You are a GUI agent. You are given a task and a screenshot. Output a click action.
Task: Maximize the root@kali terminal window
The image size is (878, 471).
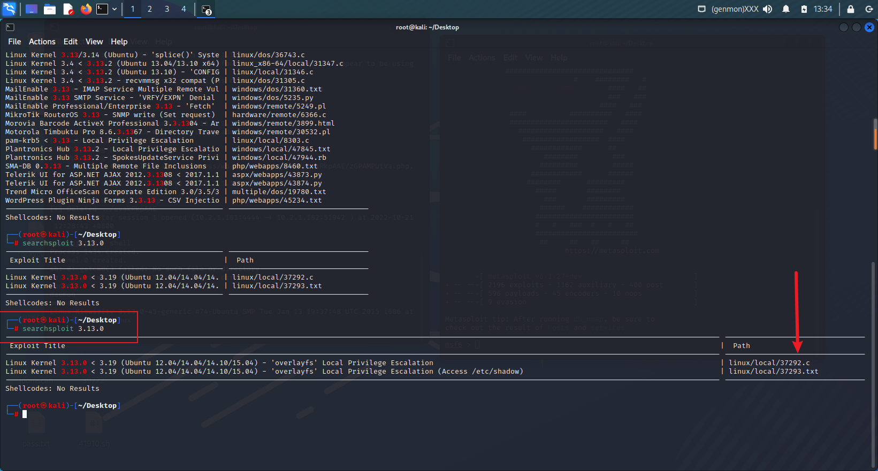(x=857, y=27)
